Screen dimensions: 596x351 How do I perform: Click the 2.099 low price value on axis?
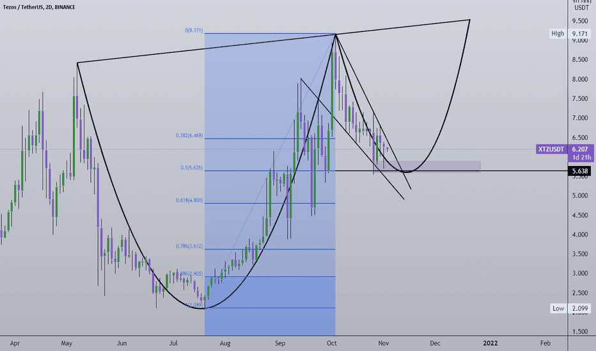(579, 308)
